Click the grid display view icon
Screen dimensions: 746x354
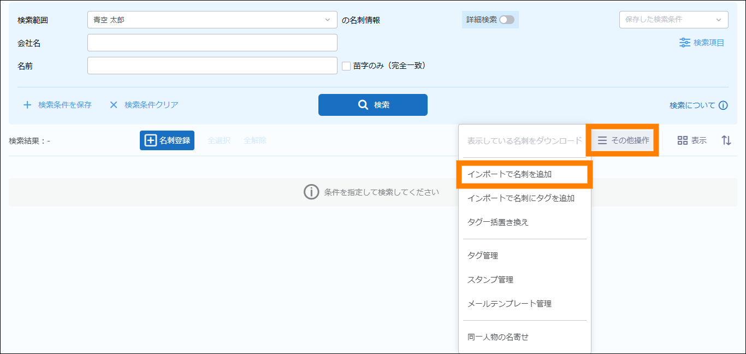pos(682,140)
